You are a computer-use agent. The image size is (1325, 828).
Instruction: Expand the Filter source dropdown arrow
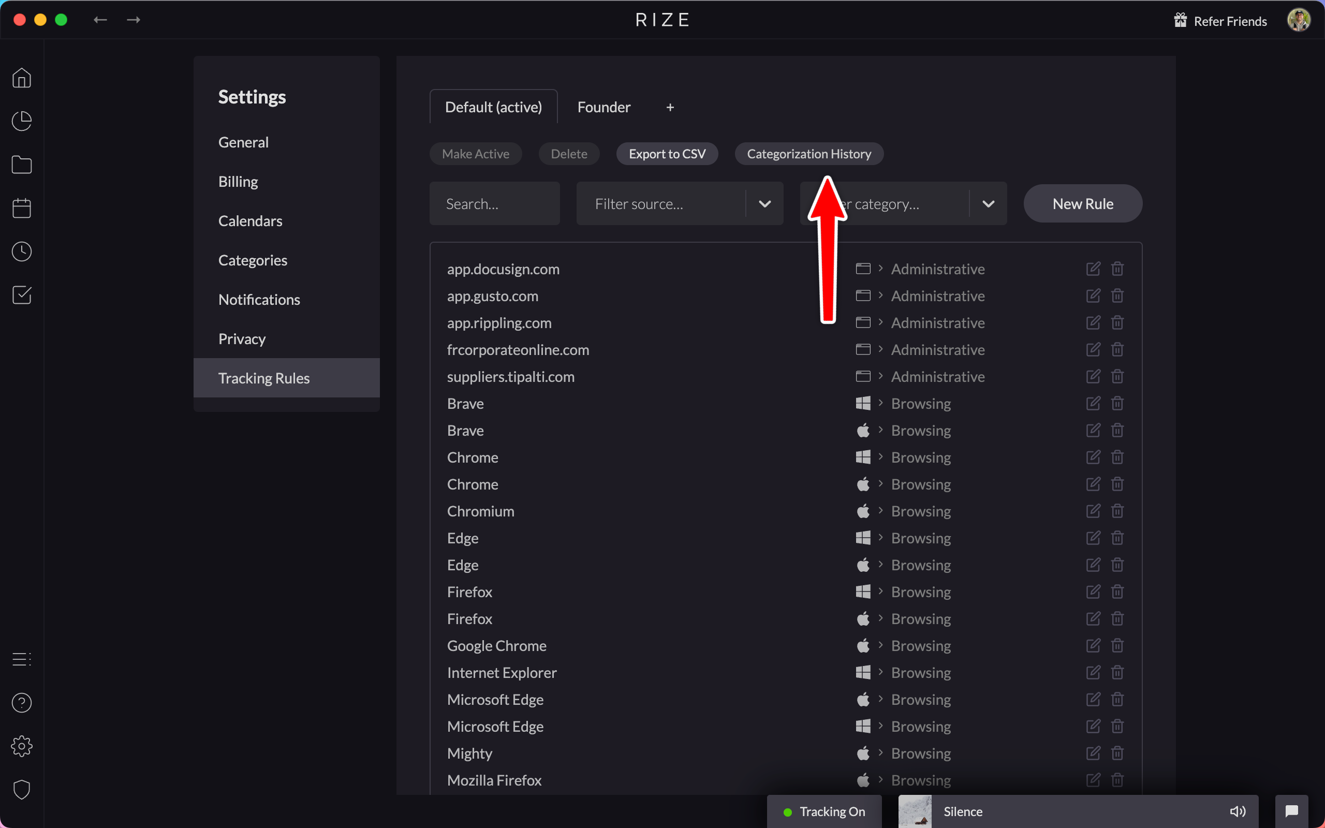pos(765,204)
